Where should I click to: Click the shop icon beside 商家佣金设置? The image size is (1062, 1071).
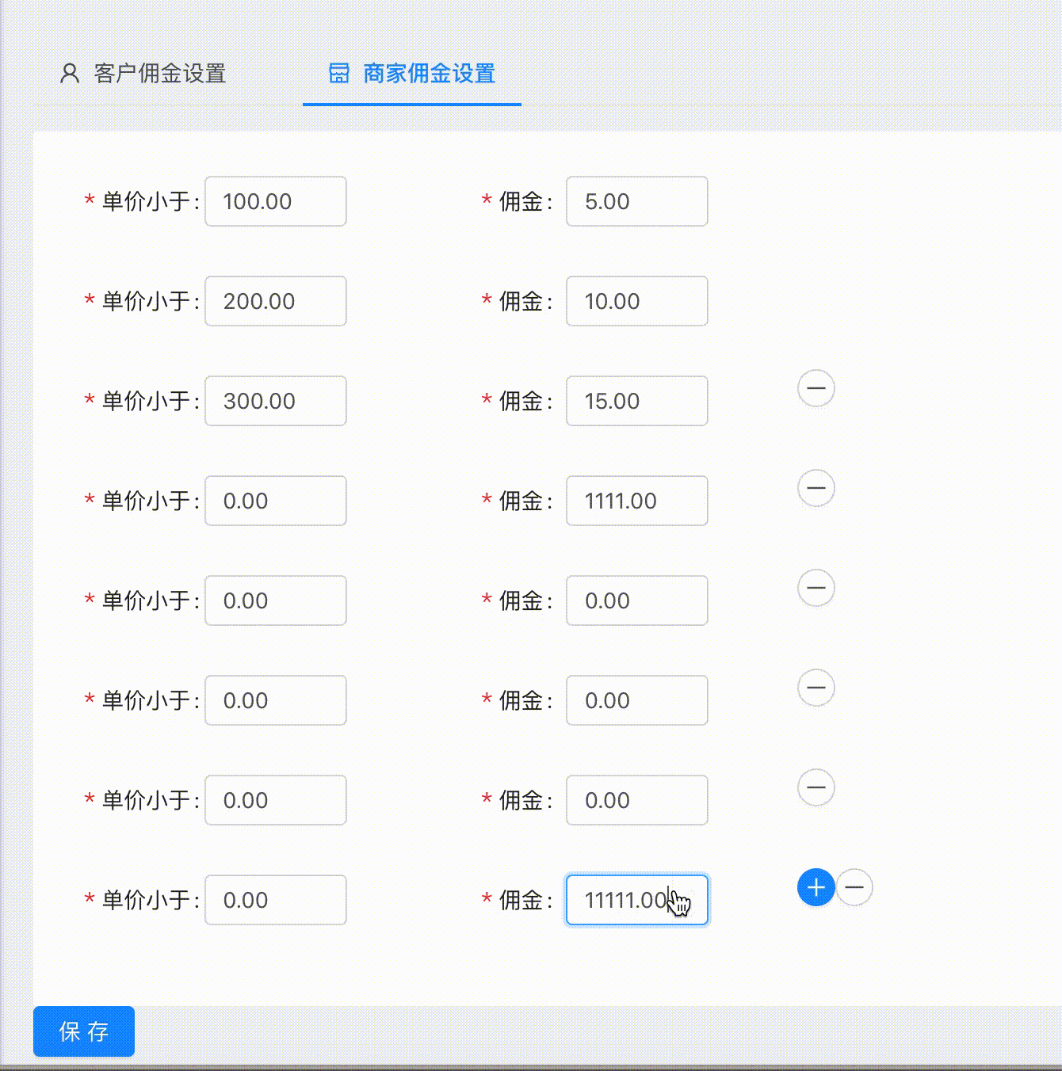click(339, 73)
